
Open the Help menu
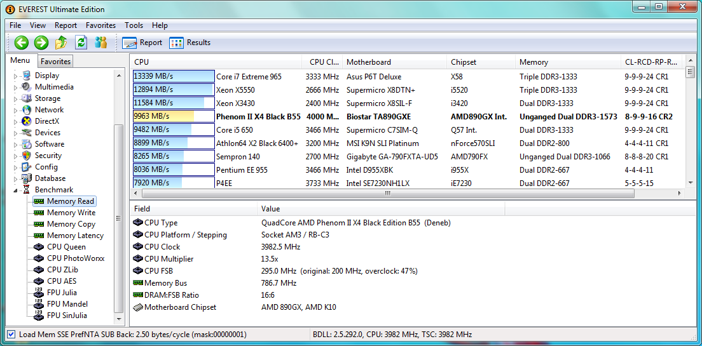[160, 25]
